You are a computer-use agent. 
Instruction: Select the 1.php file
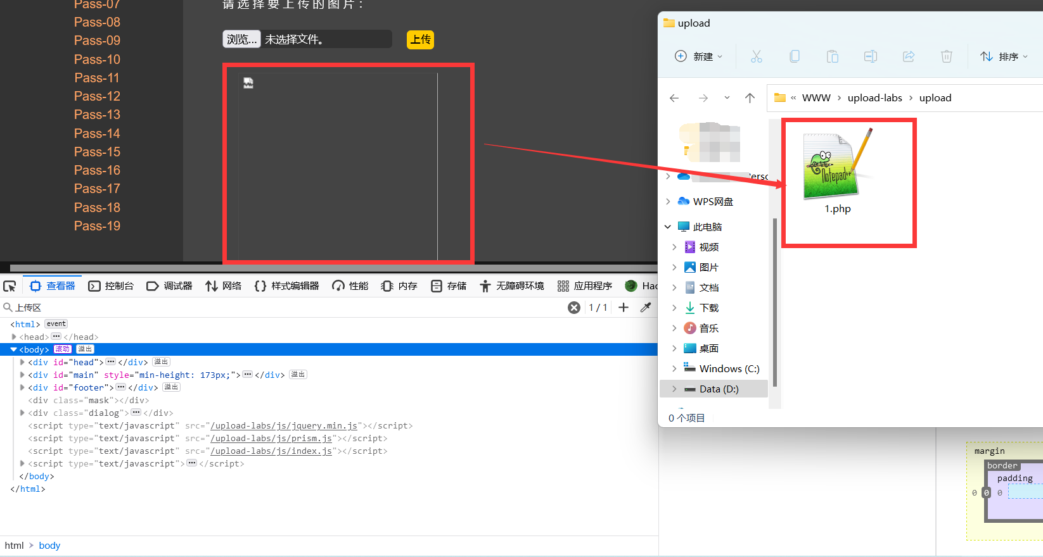(x=838, y=172)
